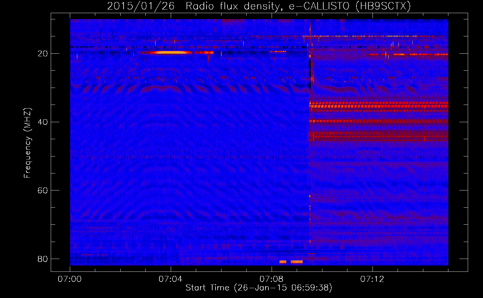Click the '80' frequency tick label
Viewport: 483px width, 298px height.
(x=43, y=259)
